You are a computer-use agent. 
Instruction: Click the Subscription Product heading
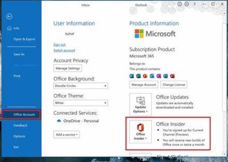point(152,49)
